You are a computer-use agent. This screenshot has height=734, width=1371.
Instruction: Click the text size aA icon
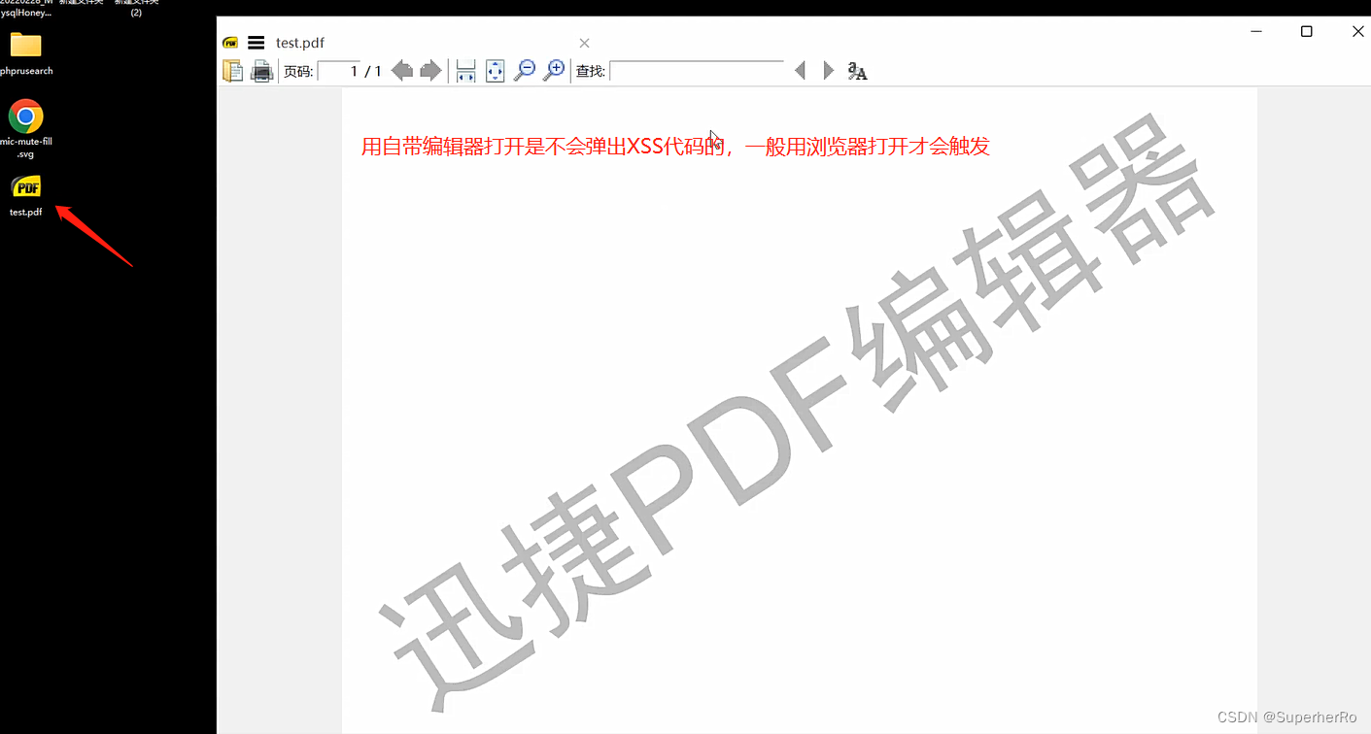tap(856, 70)
